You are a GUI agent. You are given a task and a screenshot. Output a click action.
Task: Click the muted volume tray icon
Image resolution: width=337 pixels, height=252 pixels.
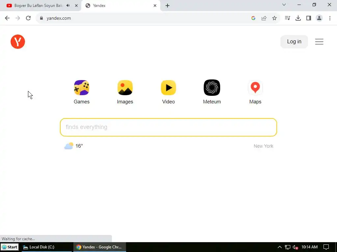[295, 247]
